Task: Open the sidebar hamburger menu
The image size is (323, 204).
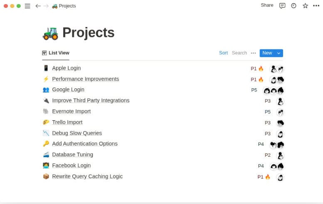Action: tap(27, 6)
